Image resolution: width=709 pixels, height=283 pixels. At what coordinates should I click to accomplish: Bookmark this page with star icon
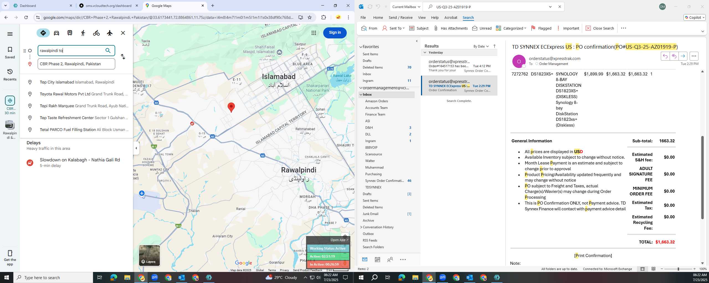tap(310, 17)
